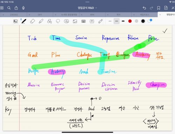Select the Laser pointer tool
175x134 pixels.
(x=100, y=21)
